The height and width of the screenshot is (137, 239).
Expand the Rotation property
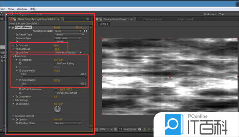pos(17,60)
